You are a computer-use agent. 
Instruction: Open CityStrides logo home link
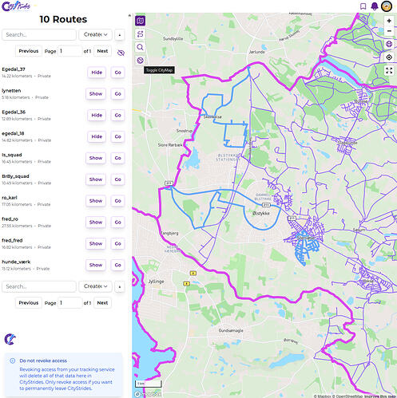pyautogui.click(x=16, y=6)
